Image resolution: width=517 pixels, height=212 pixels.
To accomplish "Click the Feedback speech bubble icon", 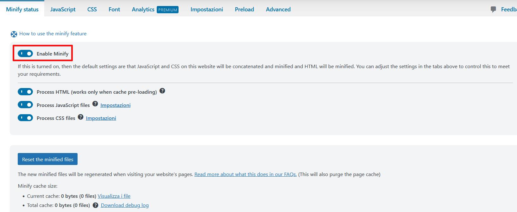I will (493, 9).
